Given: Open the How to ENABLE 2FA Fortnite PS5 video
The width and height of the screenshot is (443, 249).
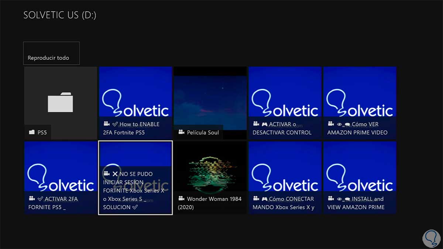Looking at the screenshot, I should click(135, 103).
